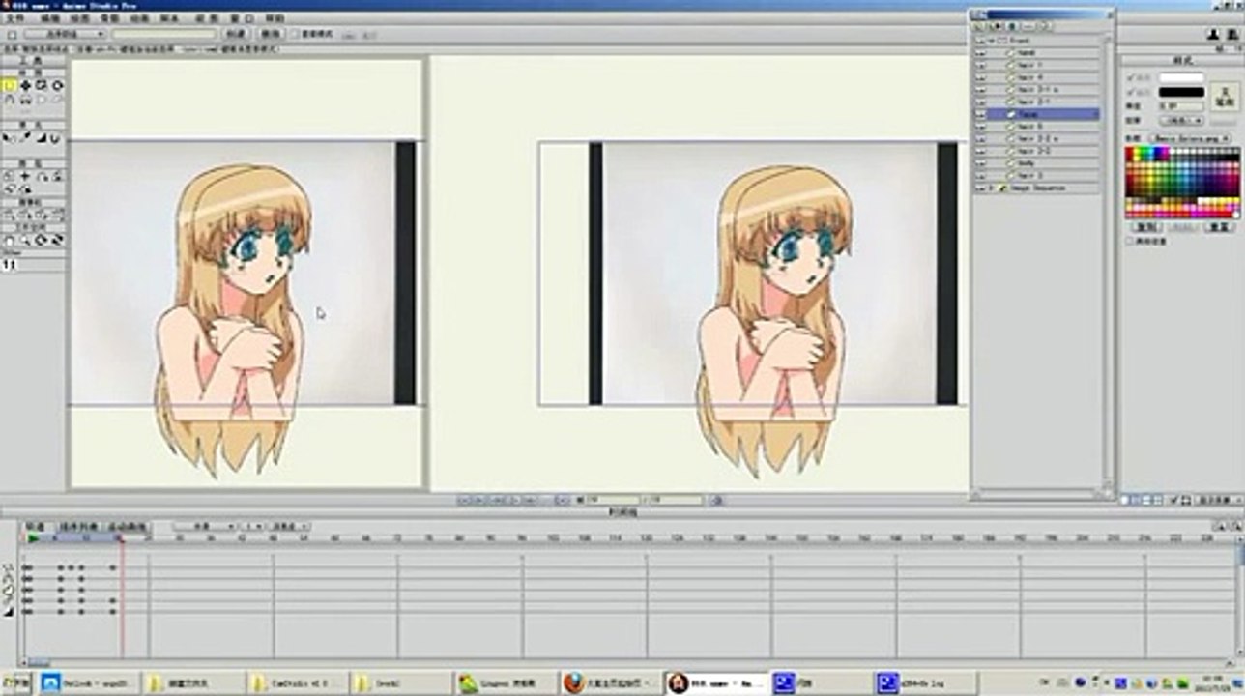The width and height of the screenshot is (1245, 696).
Task: Click the Create button in tool options
Action: click(235, 34)
